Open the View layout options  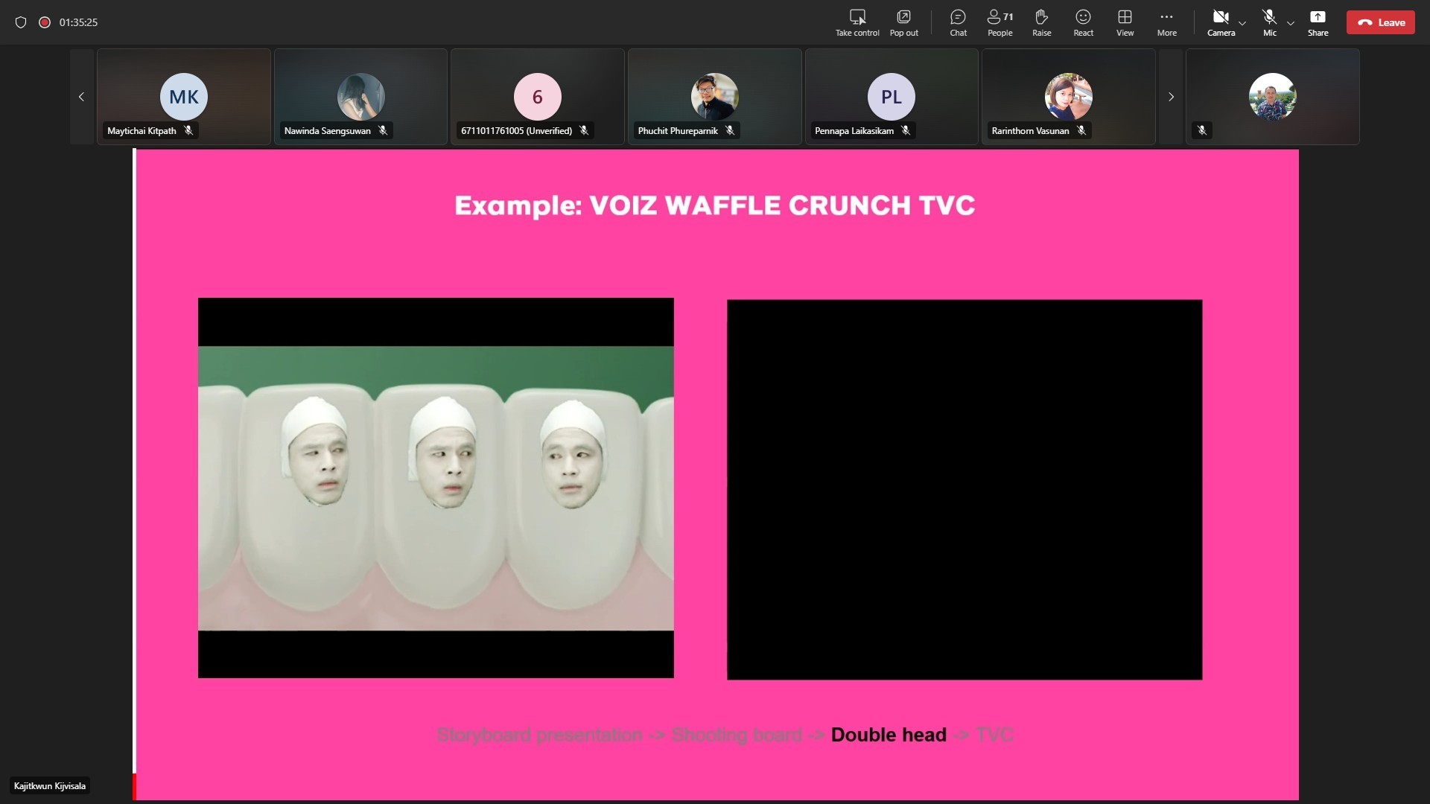pos(1125,22)
